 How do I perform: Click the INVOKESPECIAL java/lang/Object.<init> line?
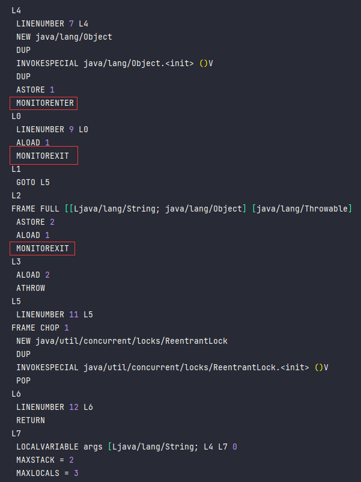(115, 63)
